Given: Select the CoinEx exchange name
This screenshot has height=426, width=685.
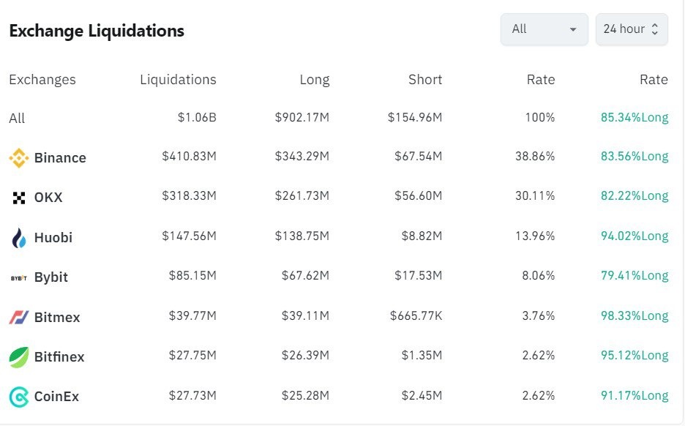Looking at the screenshot, I should tap(56, 397).
